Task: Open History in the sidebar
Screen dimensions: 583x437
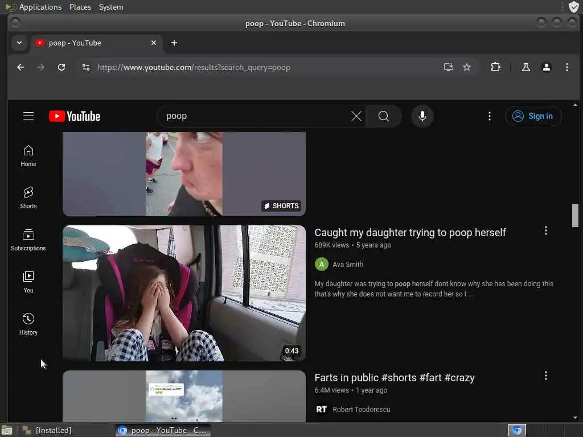Action: (28, 324)
